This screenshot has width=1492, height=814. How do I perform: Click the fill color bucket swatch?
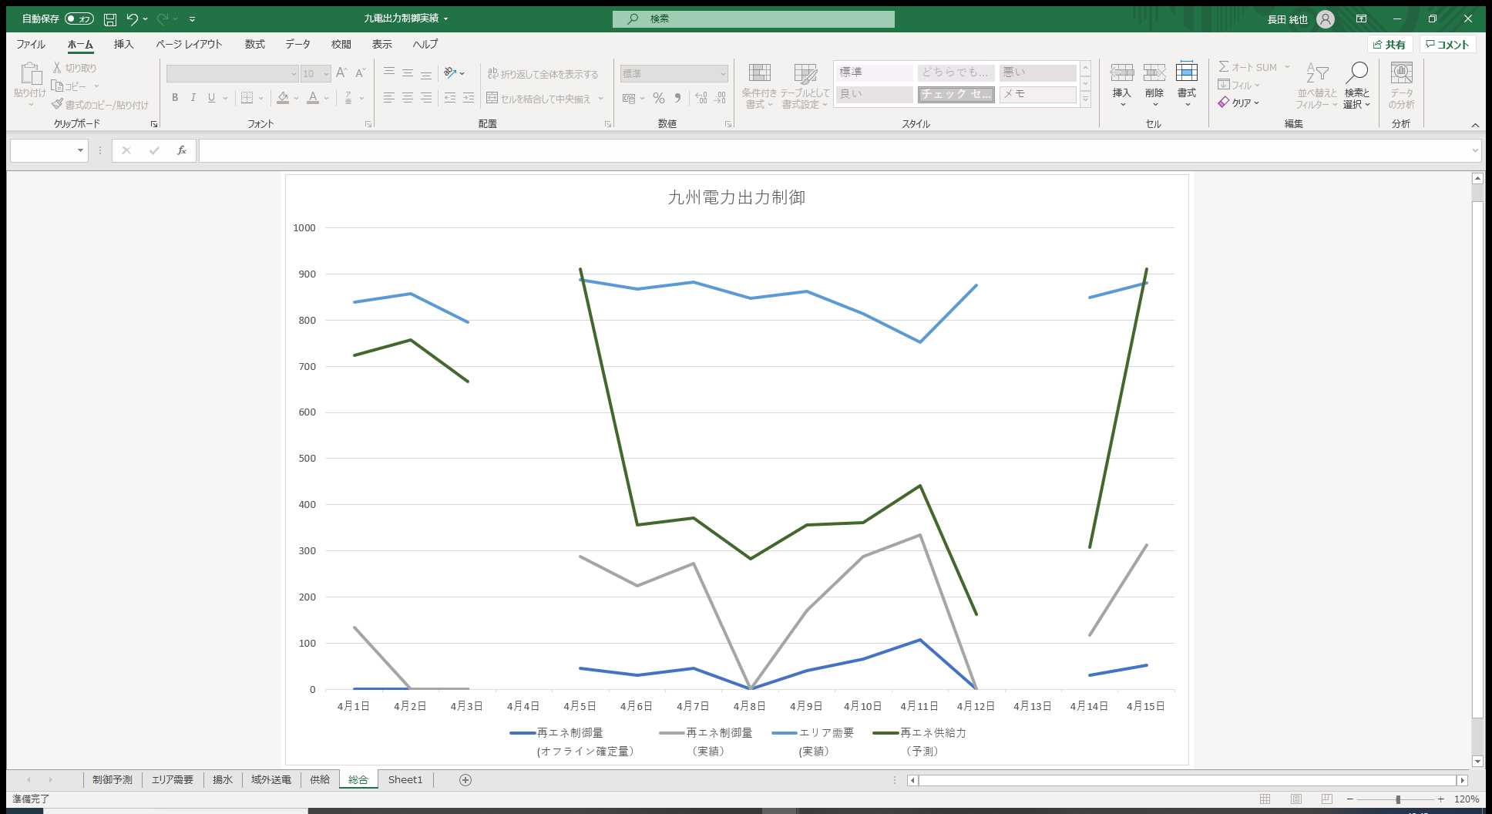(283, 97)
